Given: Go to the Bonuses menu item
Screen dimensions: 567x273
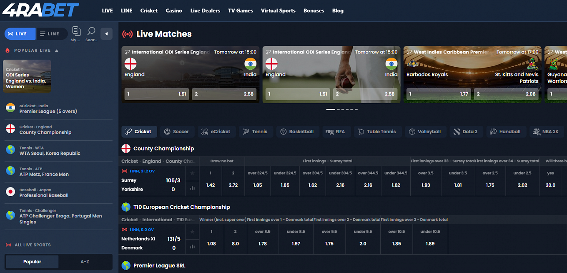Looking at the screenshot, I should click(314, 11).
